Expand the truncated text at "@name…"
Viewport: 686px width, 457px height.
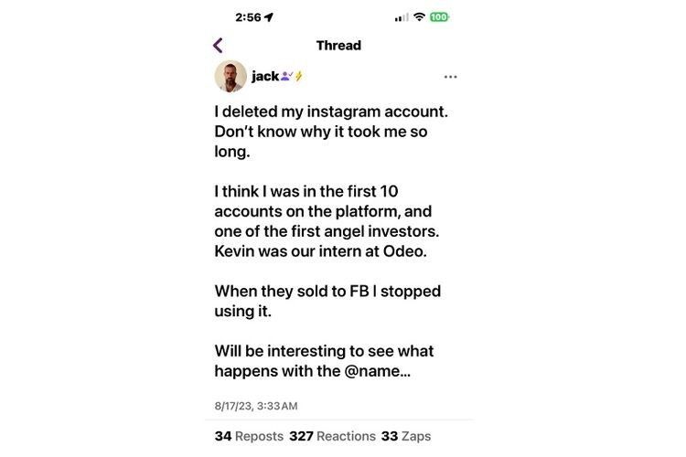point(375,371)
